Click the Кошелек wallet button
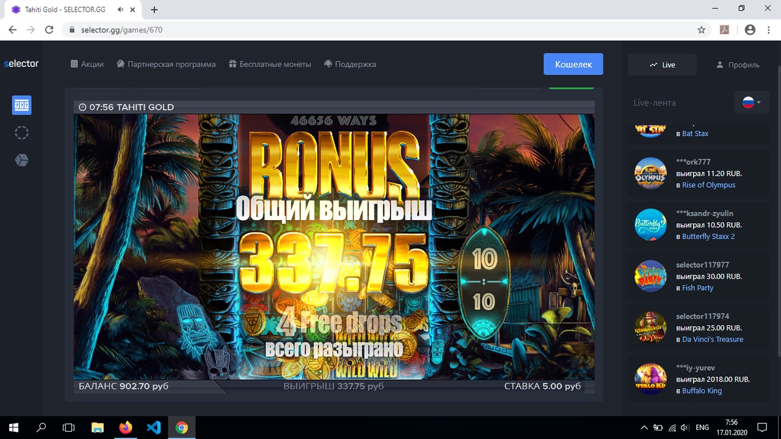 click(x=573, y=64)
